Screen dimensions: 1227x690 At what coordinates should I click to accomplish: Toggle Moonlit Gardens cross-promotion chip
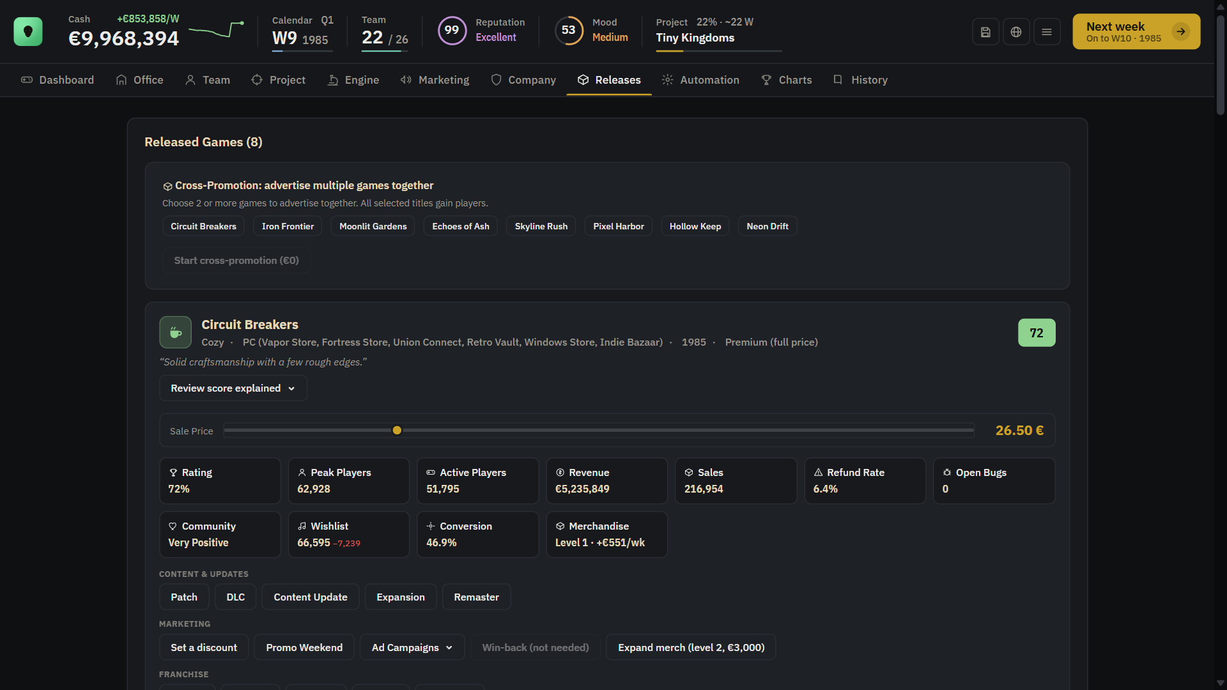tap(373, 226)
